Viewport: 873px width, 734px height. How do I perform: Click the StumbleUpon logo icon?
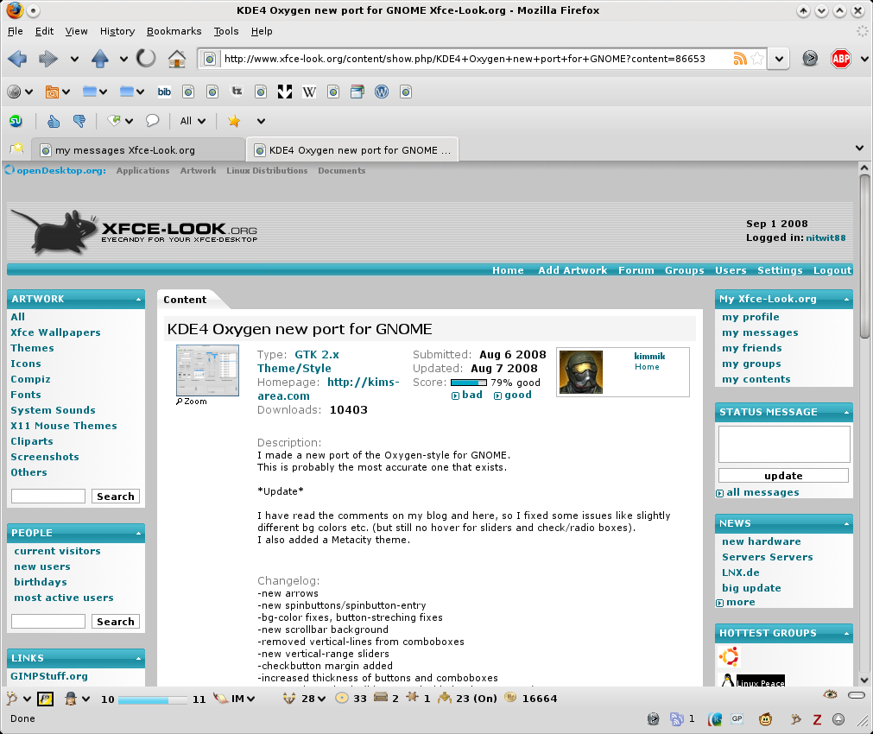(x=16, y=121)
